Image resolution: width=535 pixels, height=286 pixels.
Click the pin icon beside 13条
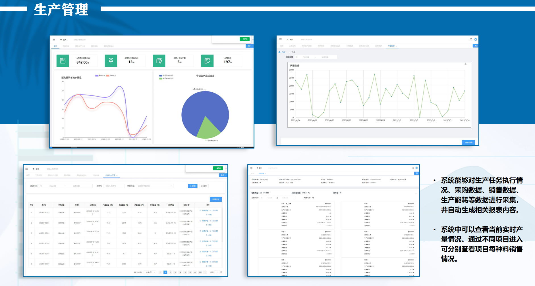pyautogui.click(x=111, y=61)
